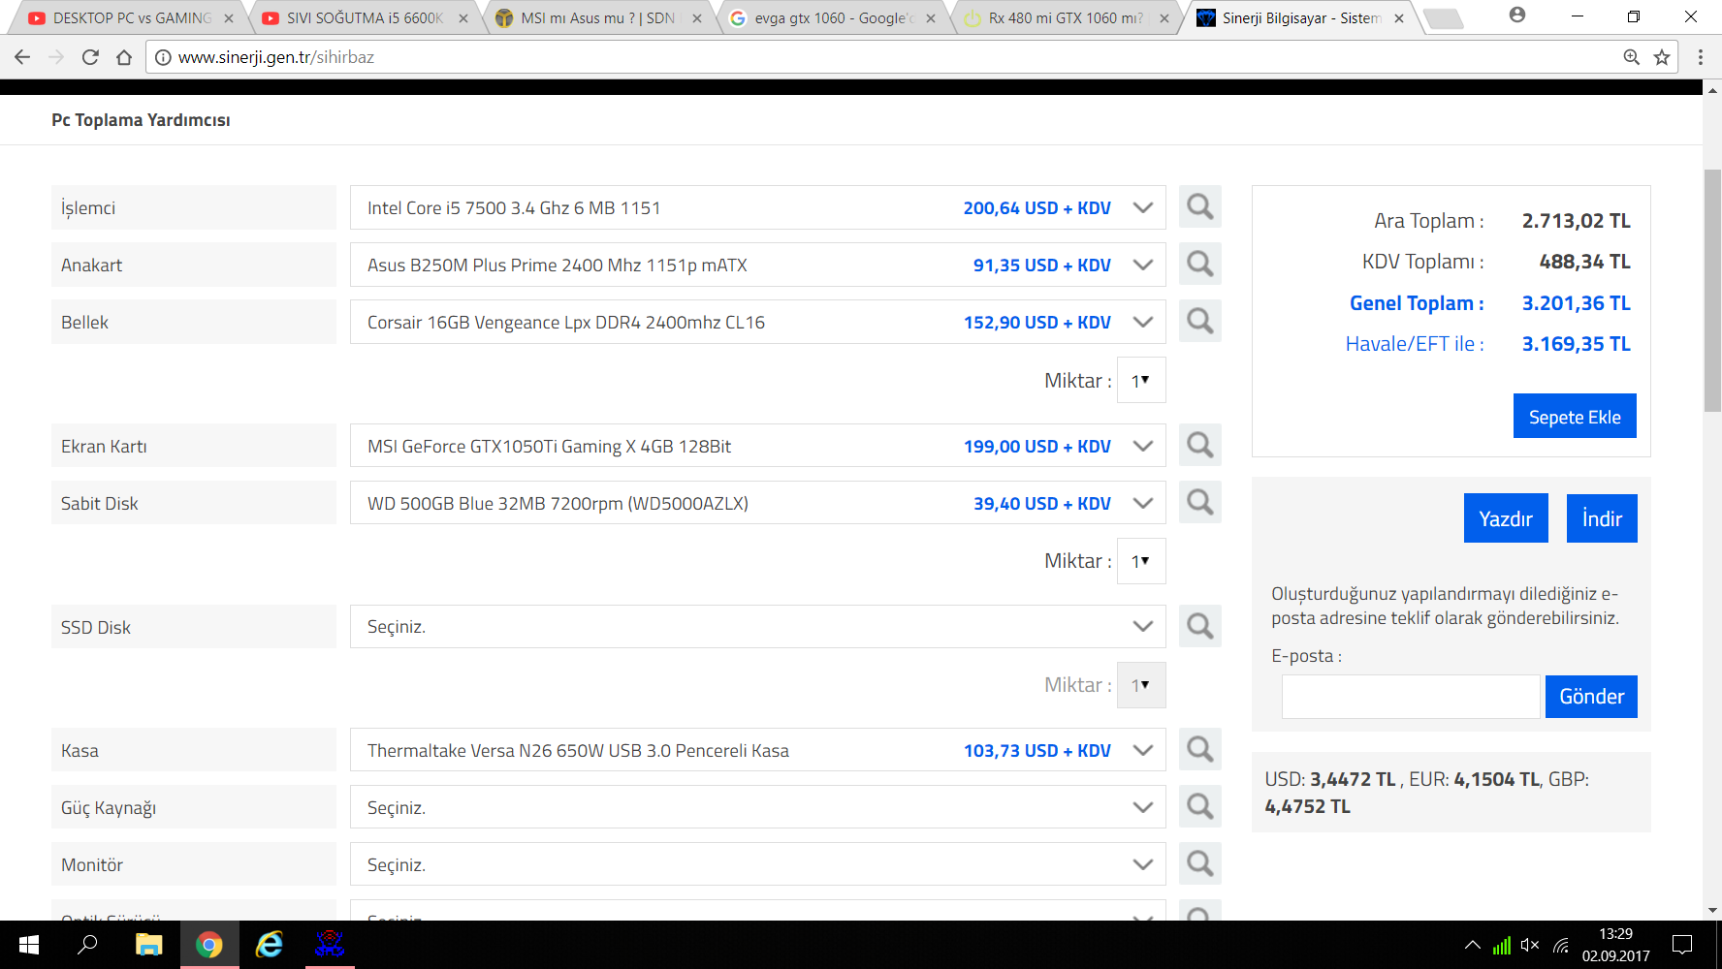Open Windows taskbar search
Viewport: 1722px width, 969px height.
click(x=88, y=945)
